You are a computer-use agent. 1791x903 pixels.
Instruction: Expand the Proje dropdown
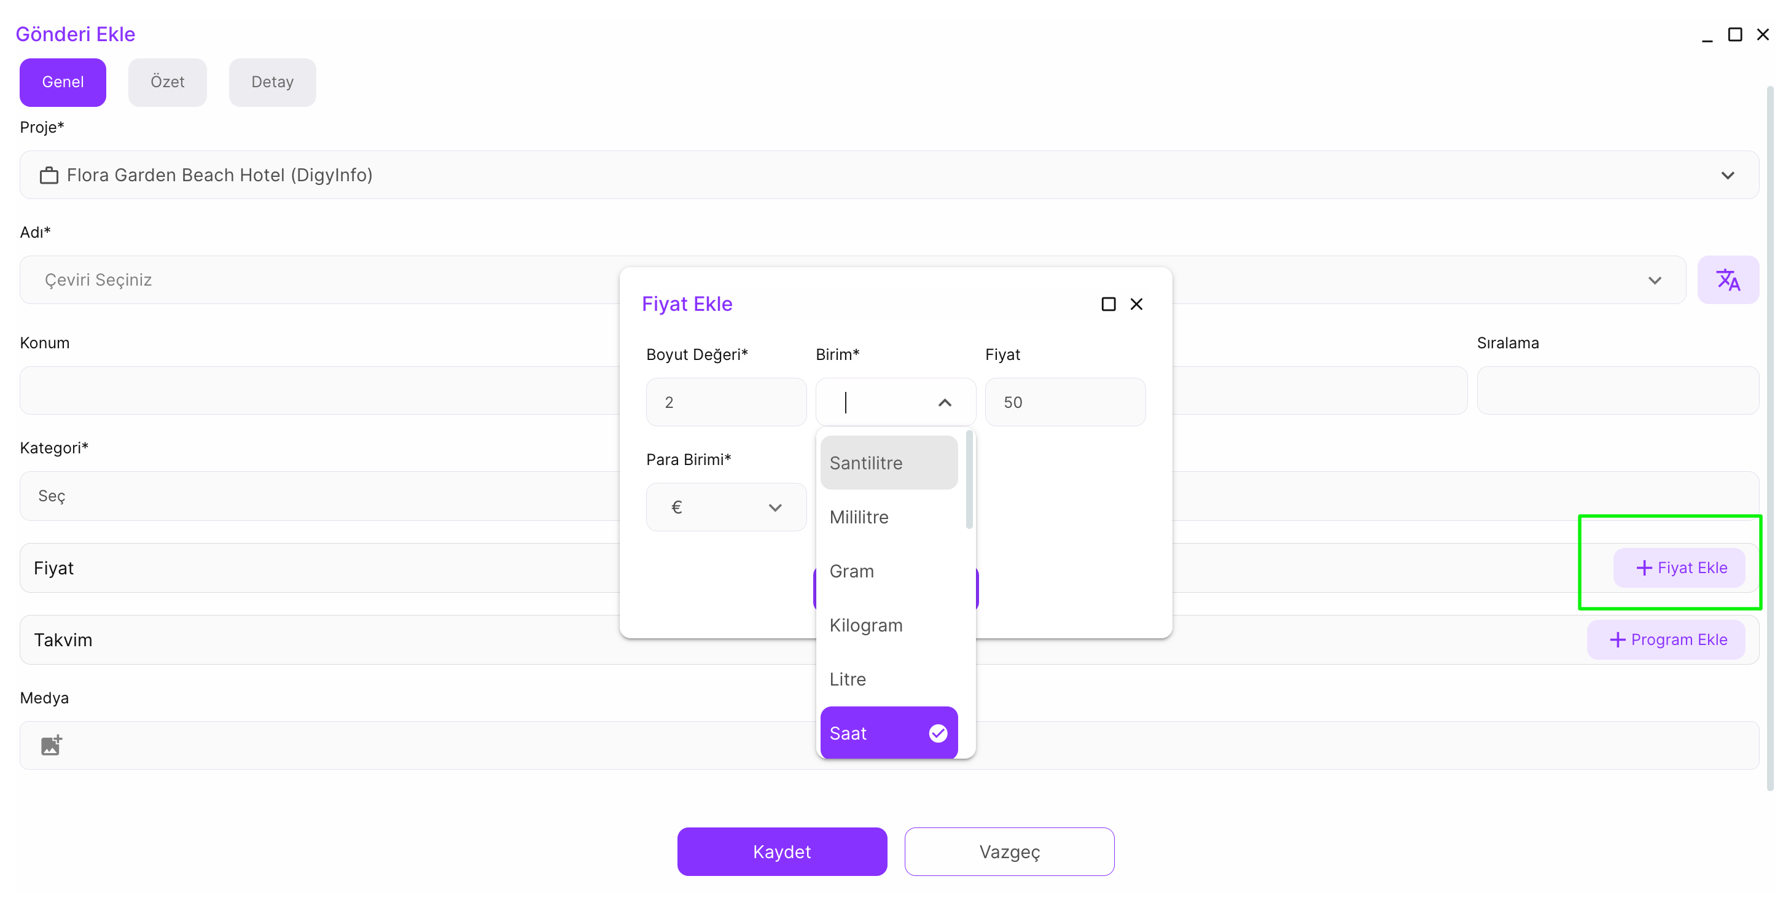pyautogui.click(x=1727, y=175)
